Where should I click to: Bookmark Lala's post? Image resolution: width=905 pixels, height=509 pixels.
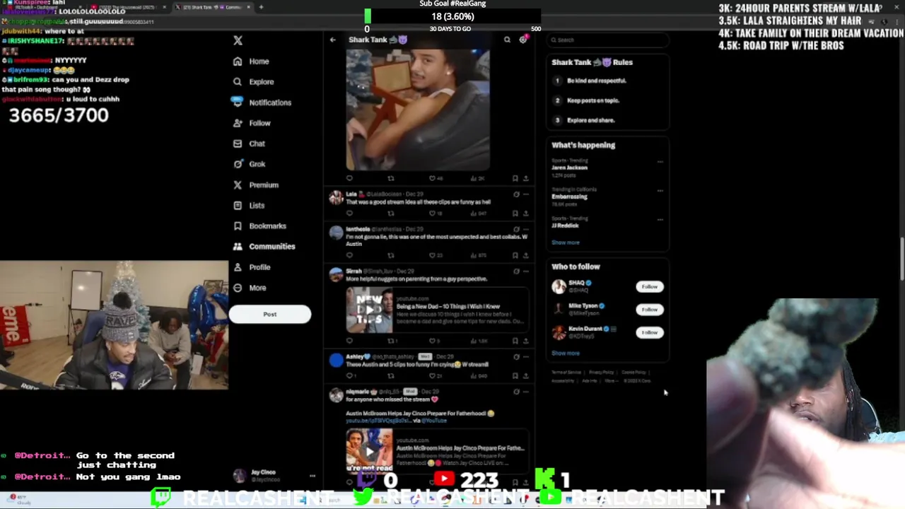pyautogui.click(x=515, y=213)
